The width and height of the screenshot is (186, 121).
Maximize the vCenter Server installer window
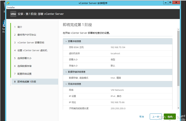[170, 2]
